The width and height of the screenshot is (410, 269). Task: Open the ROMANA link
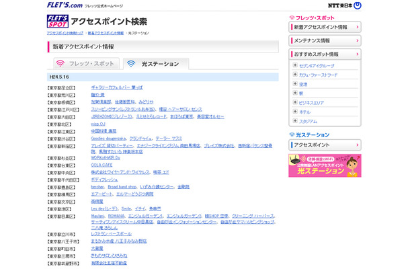coord(116,216)
